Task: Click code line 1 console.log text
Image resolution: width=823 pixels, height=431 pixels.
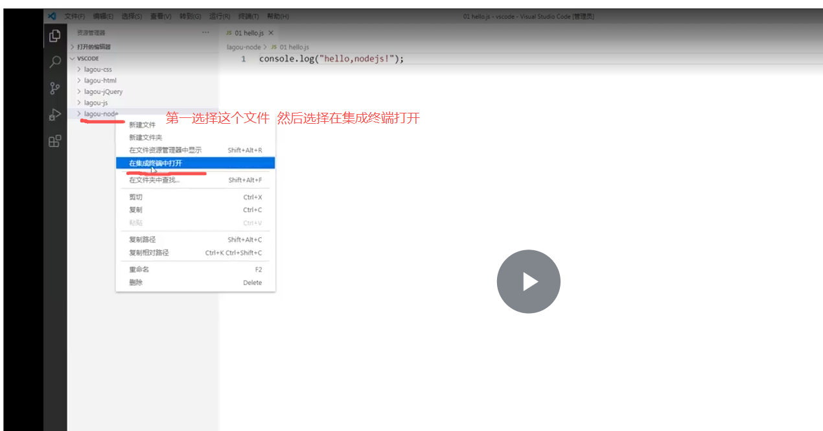Action: [332, 59]
